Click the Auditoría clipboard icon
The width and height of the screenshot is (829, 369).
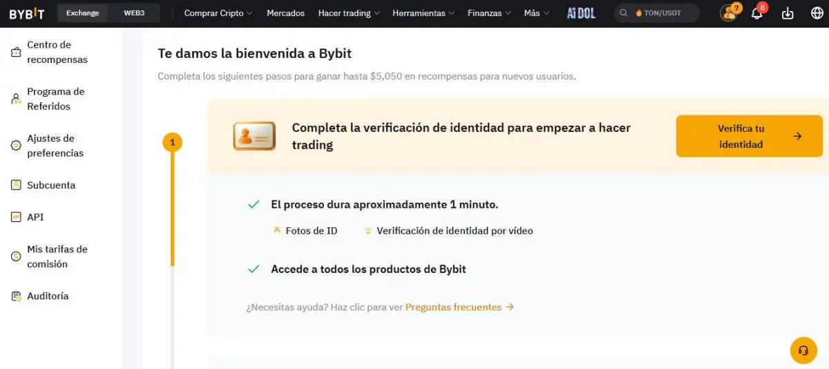(16, 296)
